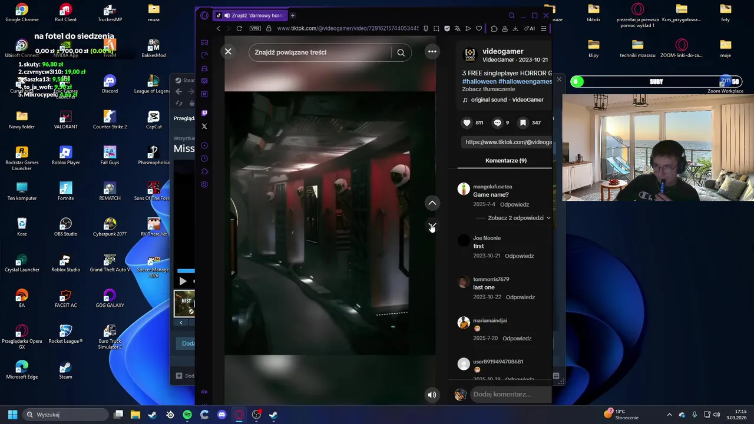Play button in the Steam window behind
754x424 pixels.
[183, 281]
